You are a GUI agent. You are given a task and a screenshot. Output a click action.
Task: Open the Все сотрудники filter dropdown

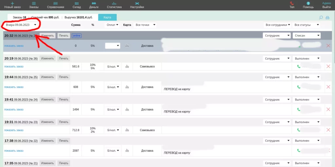[277, 25]
